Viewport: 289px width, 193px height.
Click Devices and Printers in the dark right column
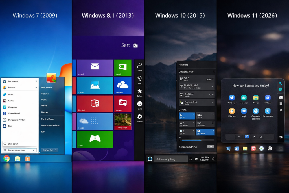pyautogui.click(x=51, y=125)
